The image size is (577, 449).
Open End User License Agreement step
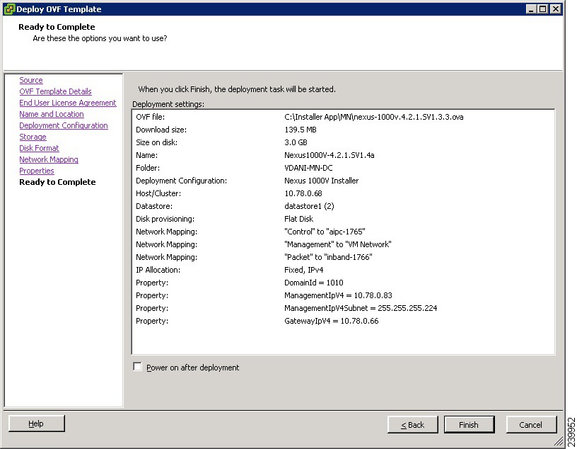point(68,103)
